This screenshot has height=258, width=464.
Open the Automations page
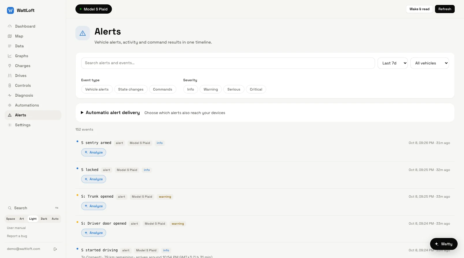point(33,105)
